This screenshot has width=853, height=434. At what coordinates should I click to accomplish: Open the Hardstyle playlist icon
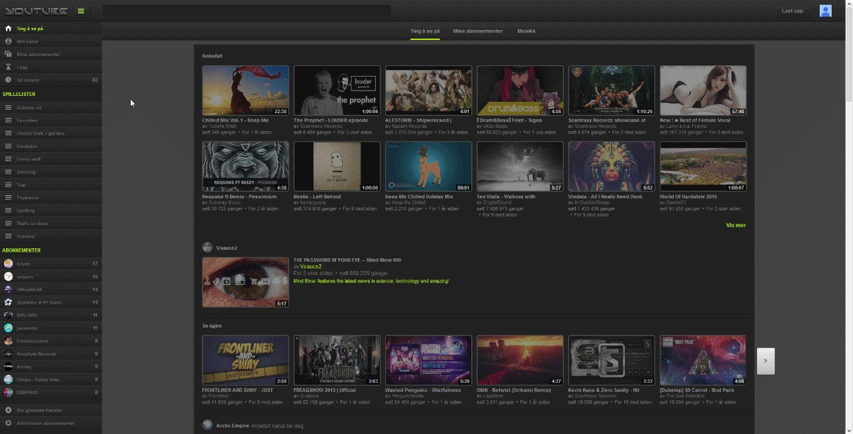[x=8, y=146]
